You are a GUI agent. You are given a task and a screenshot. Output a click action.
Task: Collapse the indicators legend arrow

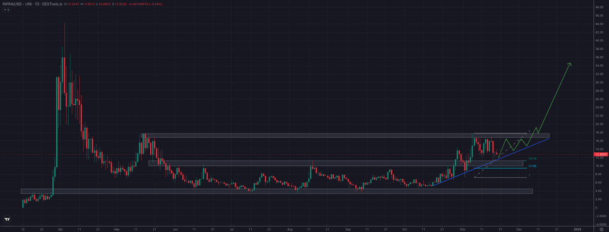pyautogui.click(x=6, y=9)
